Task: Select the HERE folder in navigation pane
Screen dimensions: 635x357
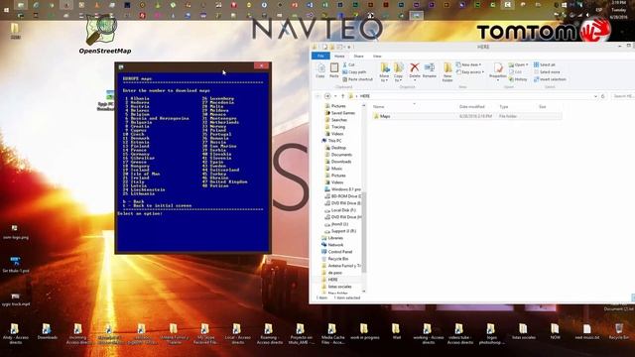Action: 329,280
